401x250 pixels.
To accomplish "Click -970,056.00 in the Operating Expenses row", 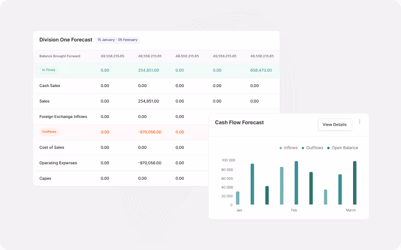I will click(x=150, y=163).
